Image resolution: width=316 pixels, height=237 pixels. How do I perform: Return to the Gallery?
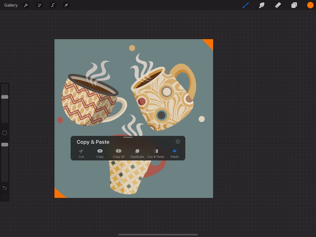(x=11, y=5)
